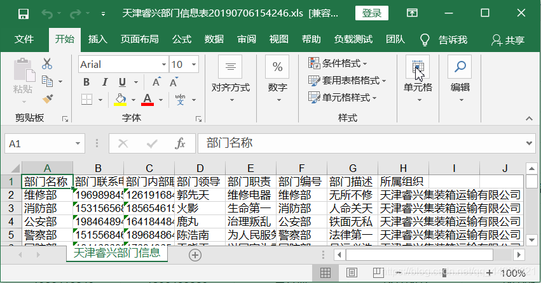The width and height of the screenshot is (541, 283).
Task: Switch to the 审阅 ribbon tab
Action: click(x=247, y=39)
